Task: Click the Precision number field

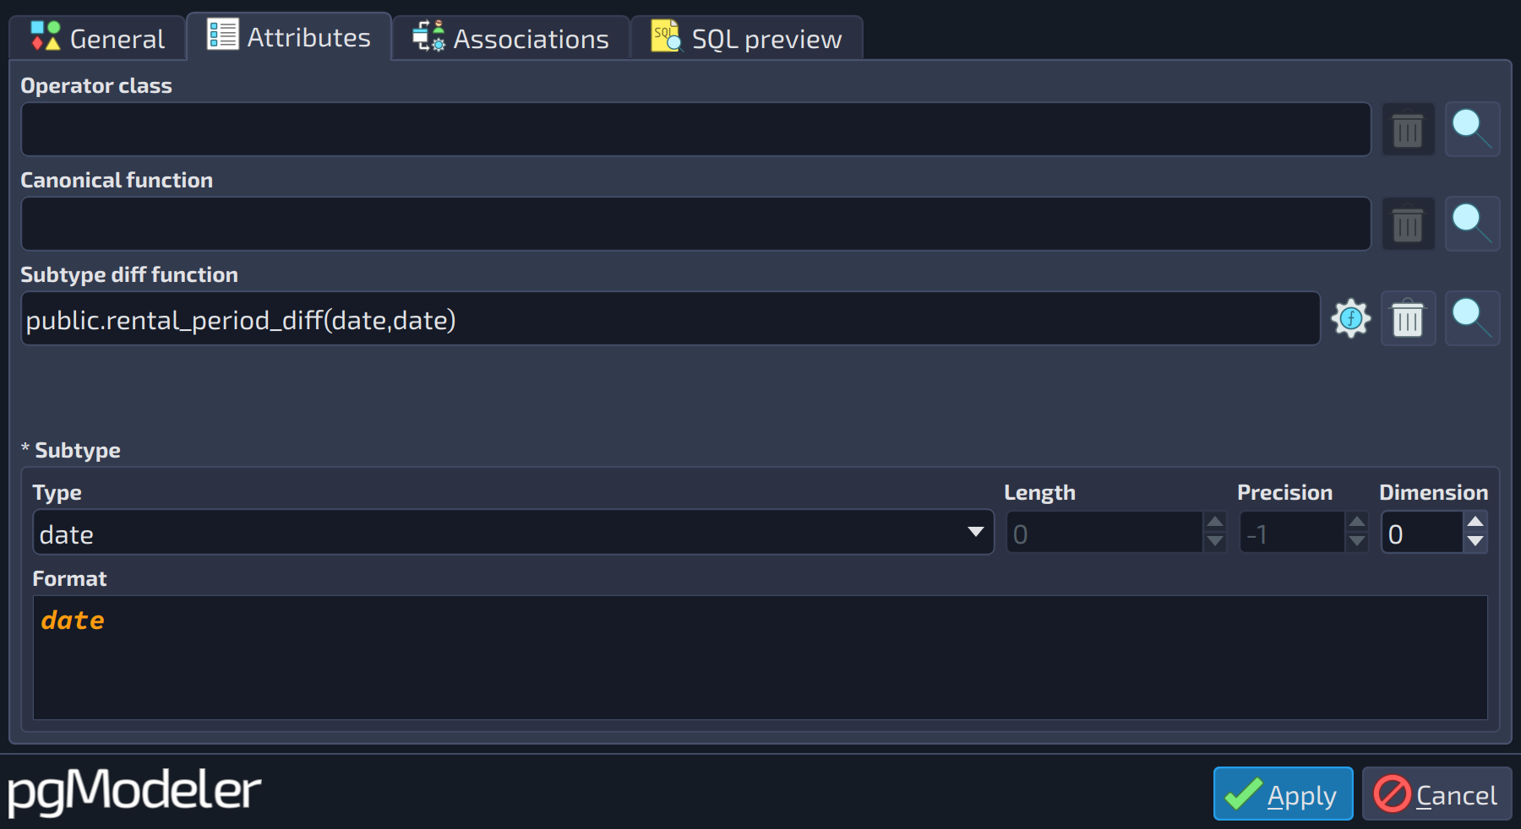Action: [x=1292, y=533]
